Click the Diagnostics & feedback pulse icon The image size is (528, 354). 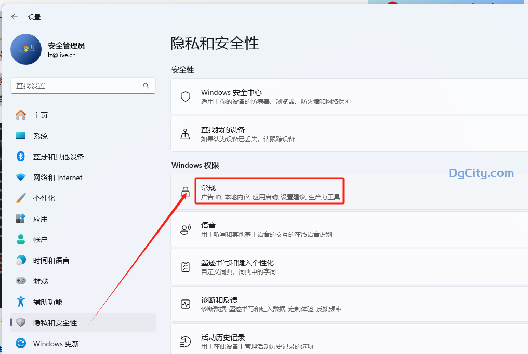coord(185,304)
